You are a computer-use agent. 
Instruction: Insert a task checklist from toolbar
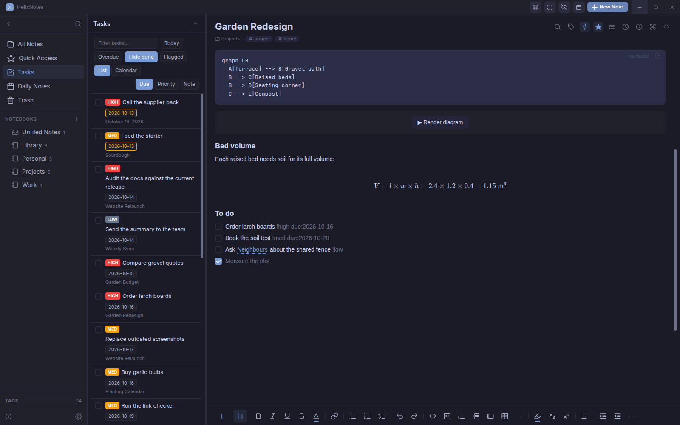[x=382, y=416]
